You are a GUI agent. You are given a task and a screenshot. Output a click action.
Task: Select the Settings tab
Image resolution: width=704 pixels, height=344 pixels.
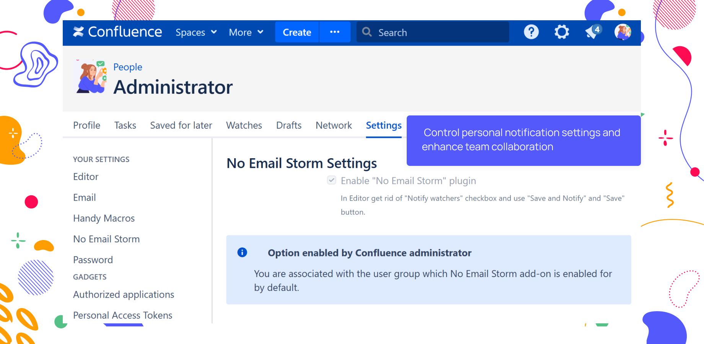(384, 125)
